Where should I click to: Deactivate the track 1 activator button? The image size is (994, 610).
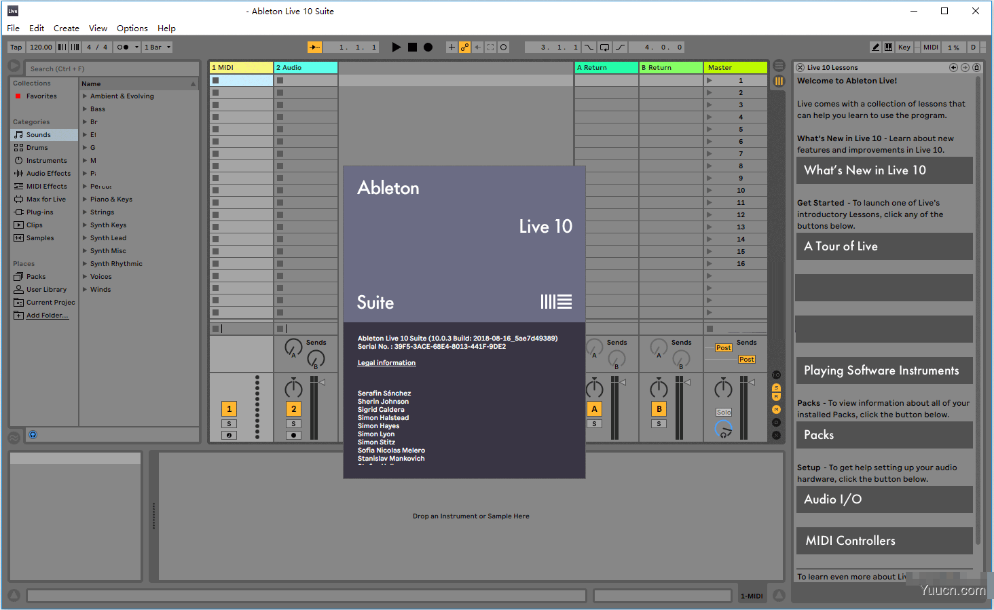click(x=229, y=408)
